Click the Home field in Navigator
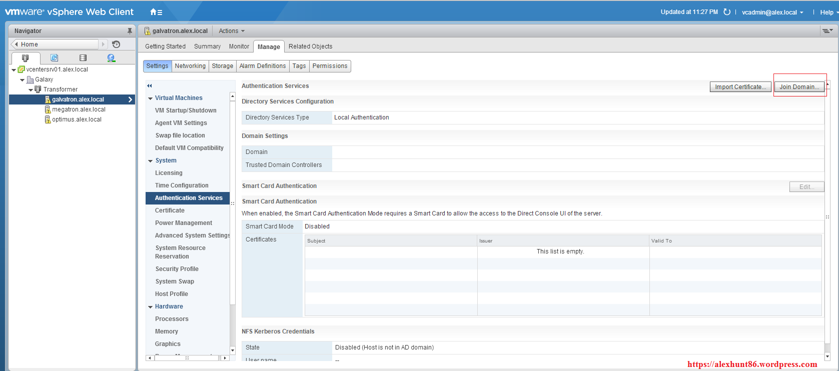This screenshot has height=371, width=839. [55, 44]
